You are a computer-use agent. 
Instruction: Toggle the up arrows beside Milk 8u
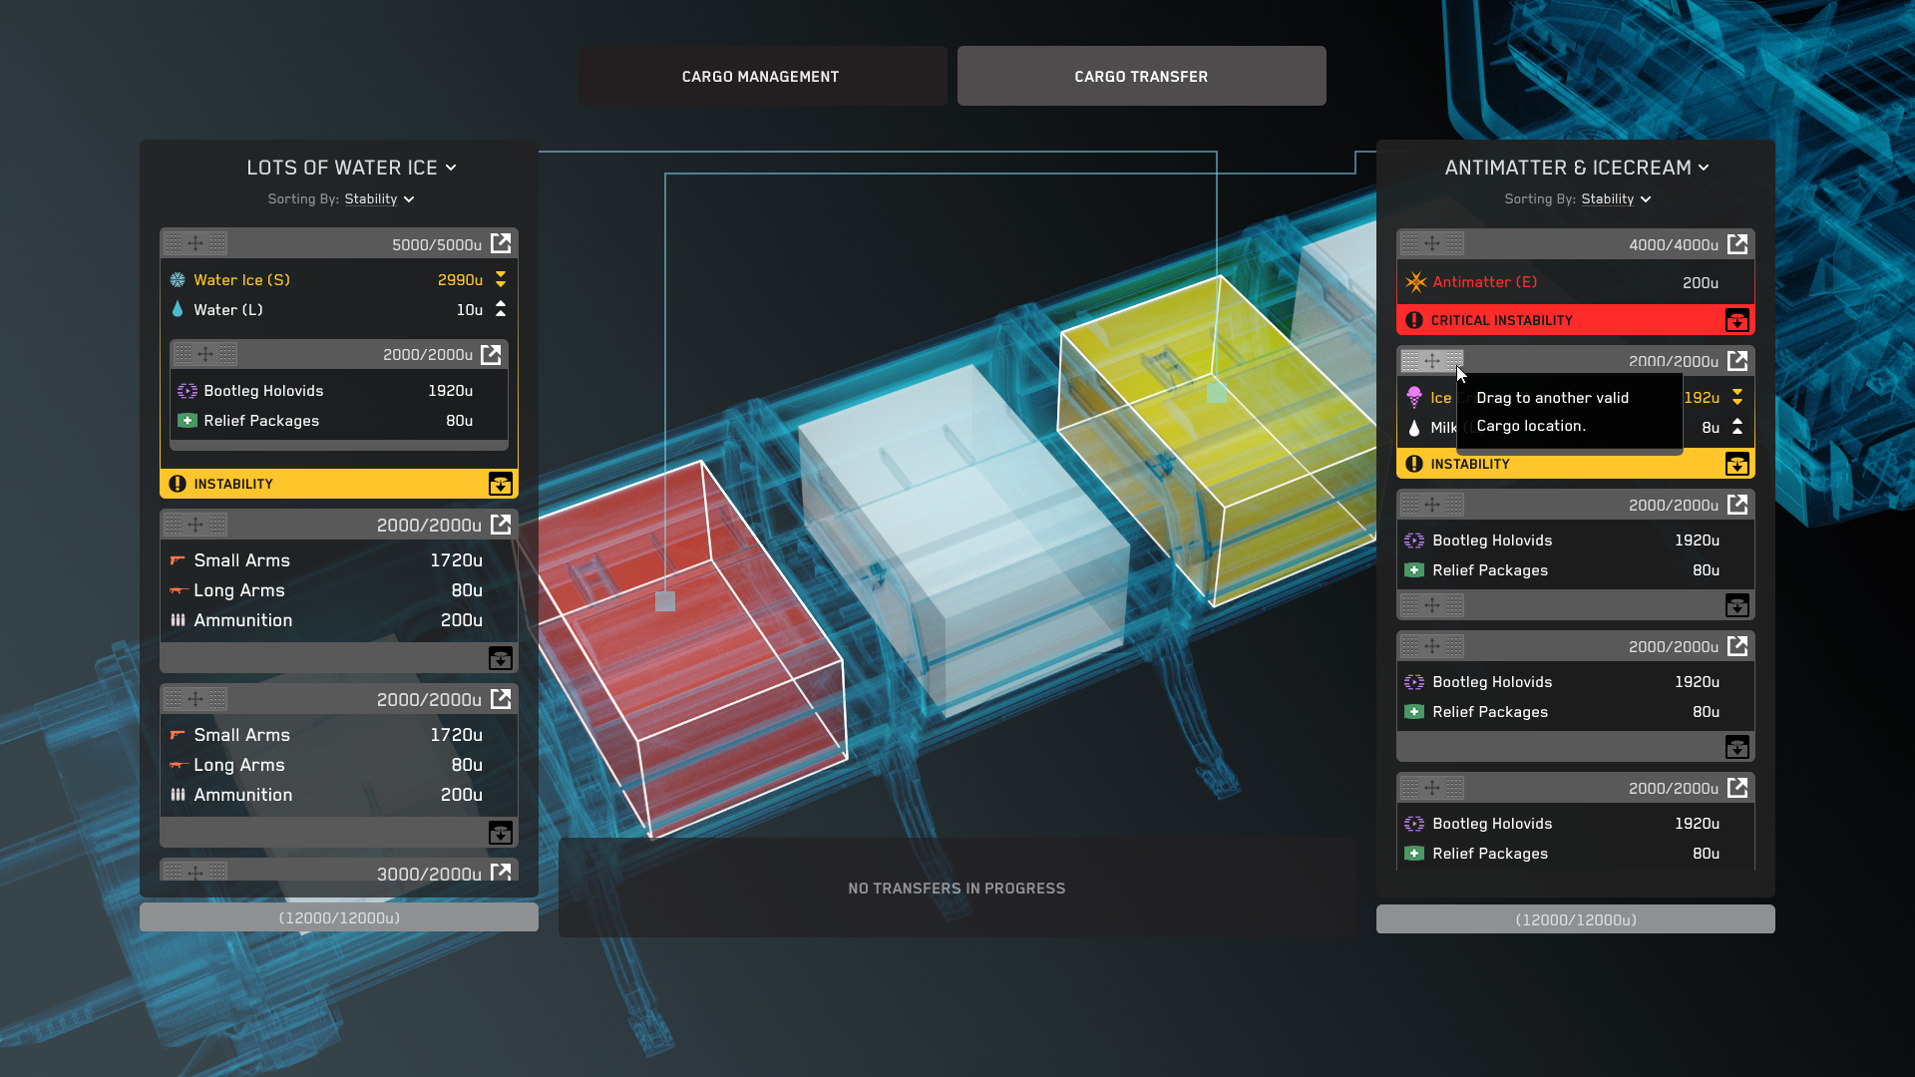1737,427
